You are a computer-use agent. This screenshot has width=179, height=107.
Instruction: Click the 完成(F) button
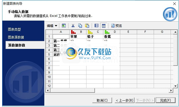click(x=166, y=100)
